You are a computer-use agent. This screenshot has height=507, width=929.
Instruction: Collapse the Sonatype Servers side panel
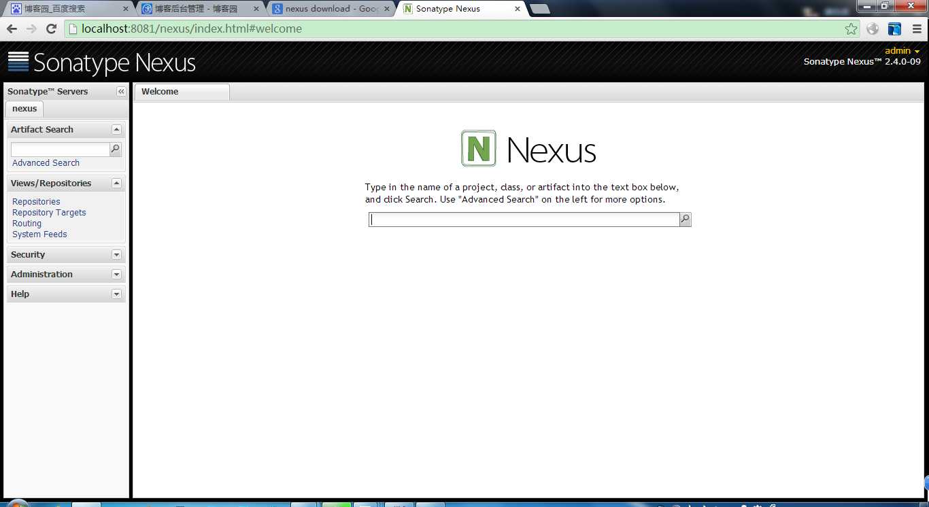(x=121, y=92)
